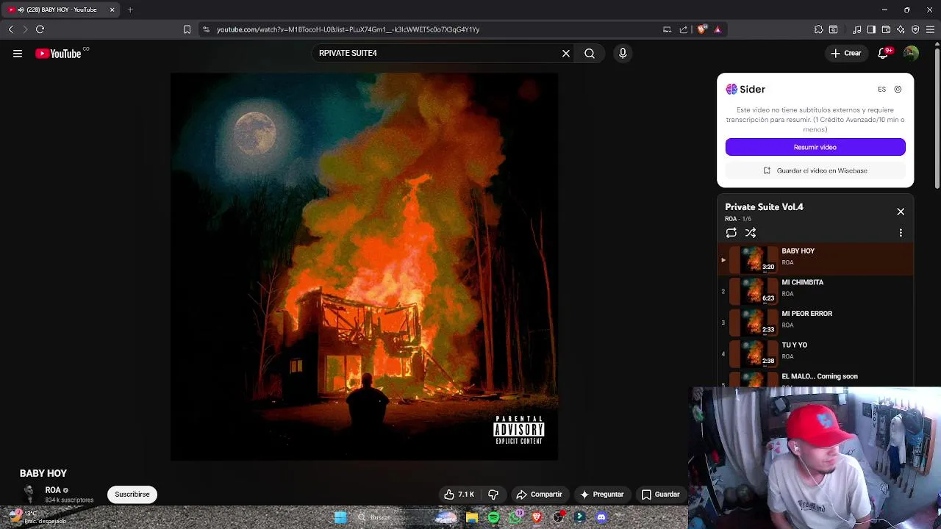Open the Brave Rewards triangle icon
The height and width of the screenshot is (529, 941).
pos(718,29)
